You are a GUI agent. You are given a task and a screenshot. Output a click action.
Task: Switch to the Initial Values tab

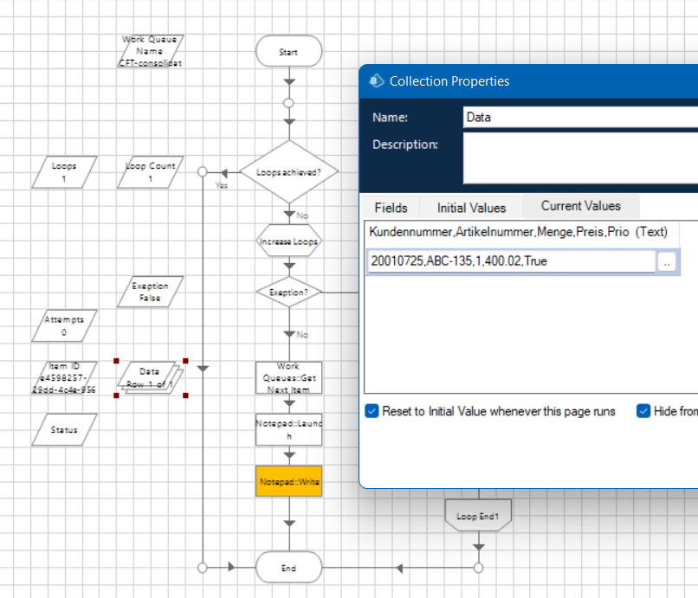click(471, 208)
